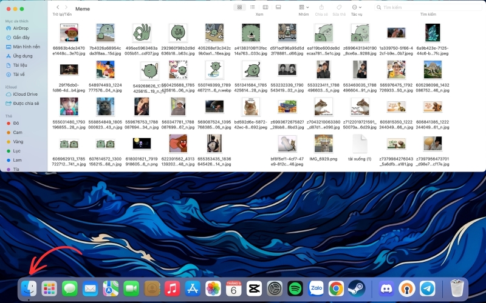Image resolution: width=486 pixels, height=303 pixels.
Task: Select the IMG_6929.png file thumbnail
Action: point(323,144)
